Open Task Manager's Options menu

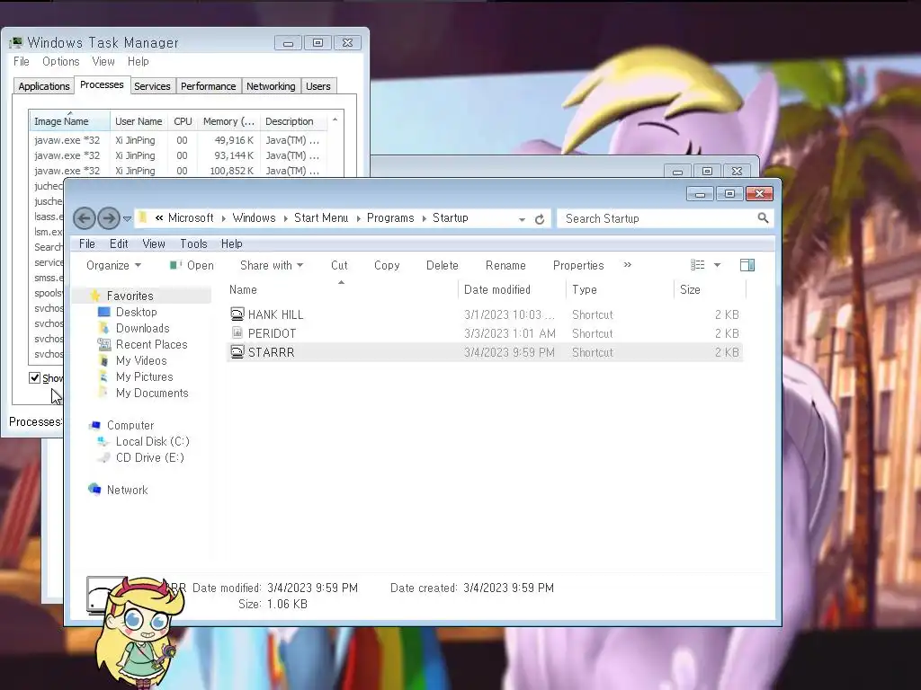point(60,62)
